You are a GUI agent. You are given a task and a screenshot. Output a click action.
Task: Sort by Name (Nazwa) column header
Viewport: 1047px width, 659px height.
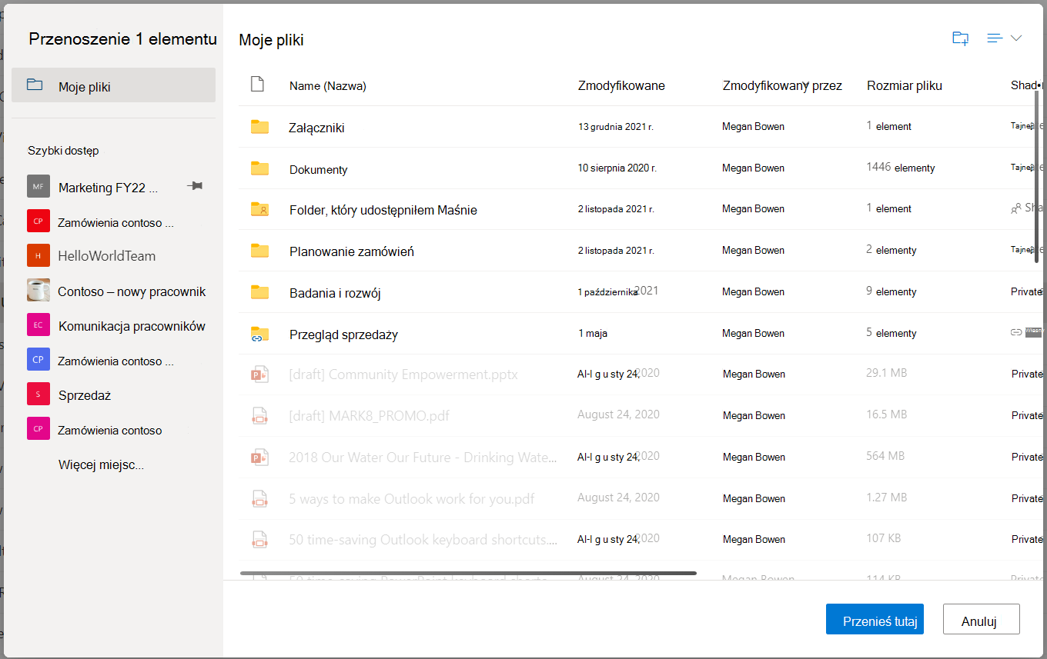(328, 86)
